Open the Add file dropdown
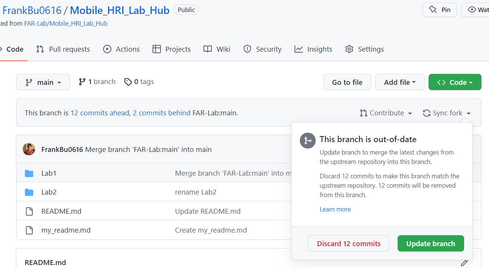 pyautogui.click(x=400, y=82)
